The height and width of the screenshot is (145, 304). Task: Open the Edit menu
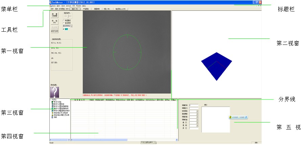(x=59, y=6)
